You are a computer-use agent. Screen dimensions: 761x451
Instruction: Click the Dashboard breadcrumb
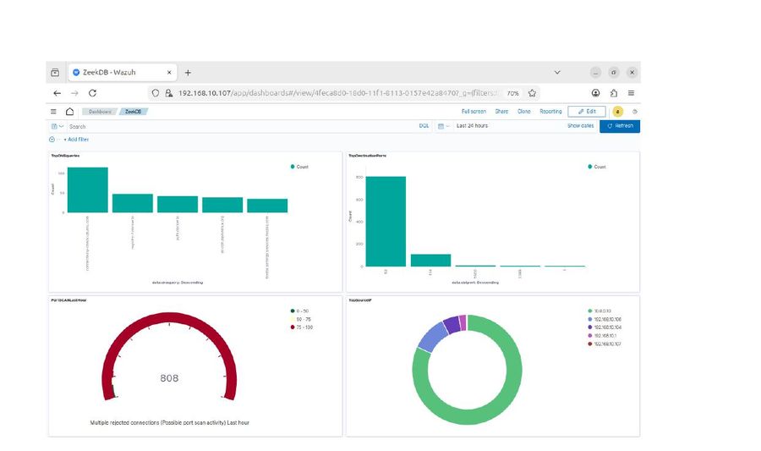[x=99, y=112]
